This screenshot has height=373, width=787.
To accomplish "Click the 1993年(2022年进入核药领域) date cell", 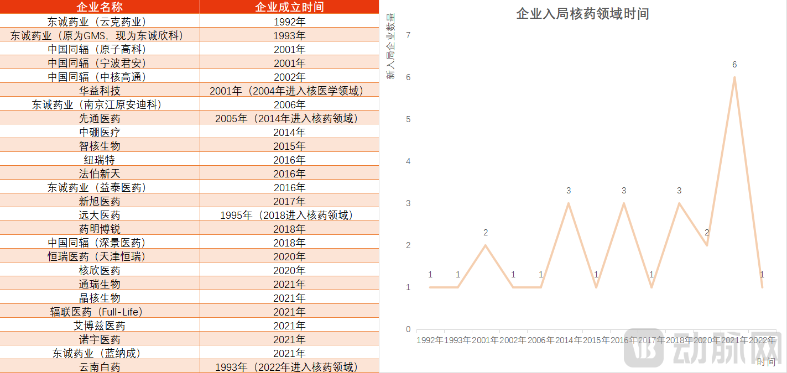I will pyautogui.click(x=289, y=366).
